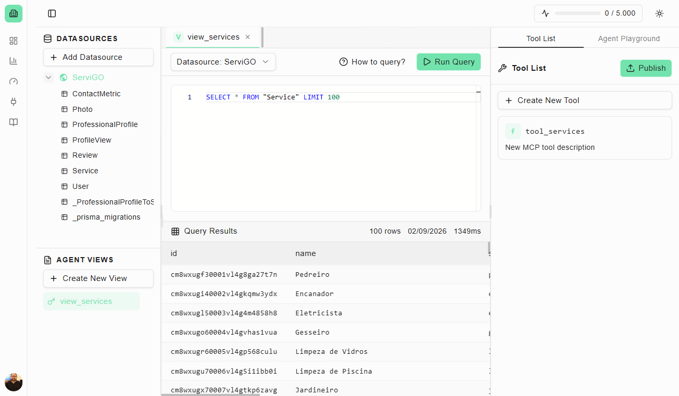Toggle light/dark theme sun icon
This screenshot has height=396, width=679.
point(659,14)
